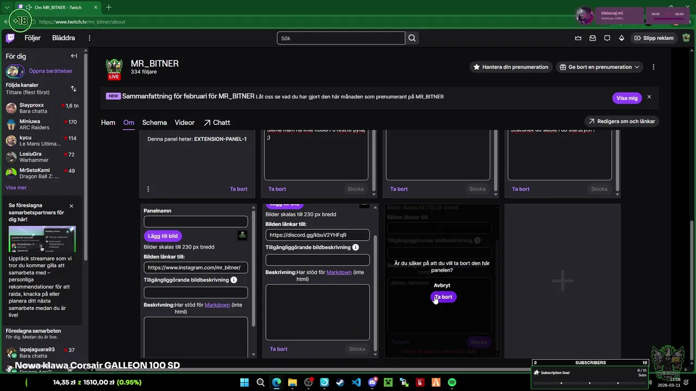
Task: Open the Windows Start menu
Action: click(x=245, y=382)
